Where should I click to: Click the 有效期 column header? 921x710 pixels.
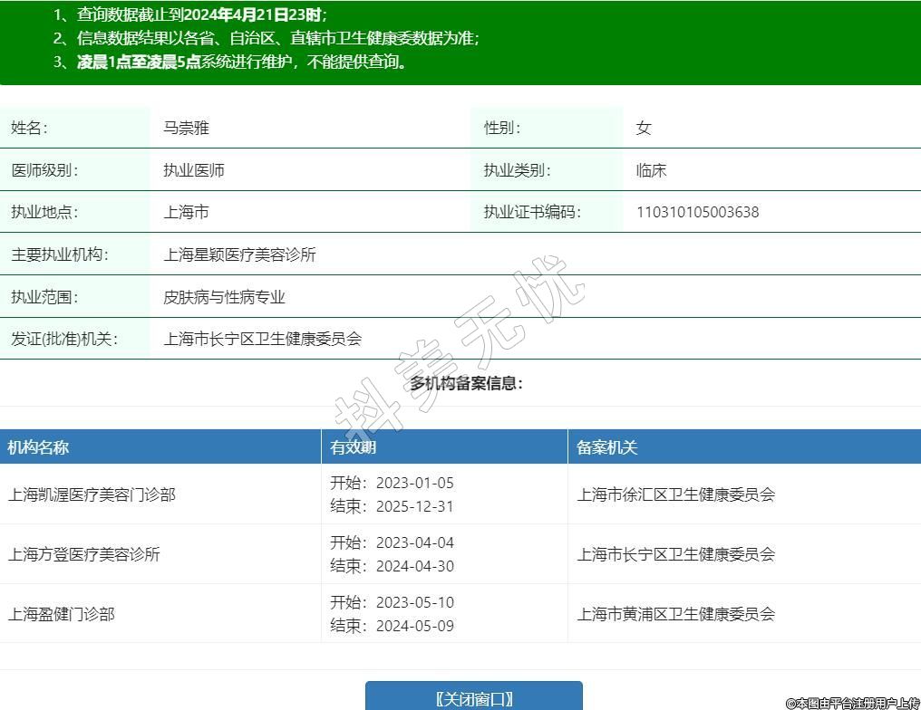[353, 447]
